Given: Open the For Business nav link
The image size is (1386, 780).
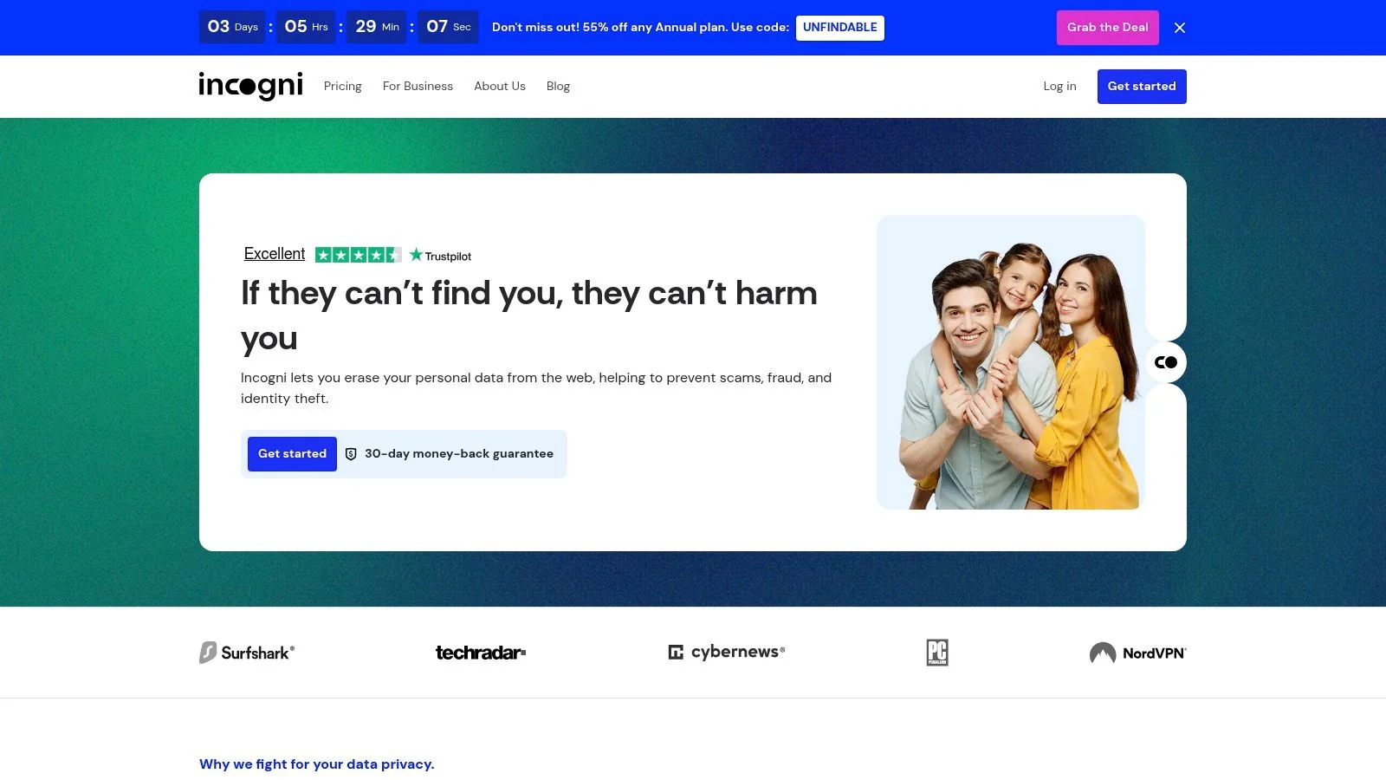Looking at the screenshot, I should click(x=418, y=86).
